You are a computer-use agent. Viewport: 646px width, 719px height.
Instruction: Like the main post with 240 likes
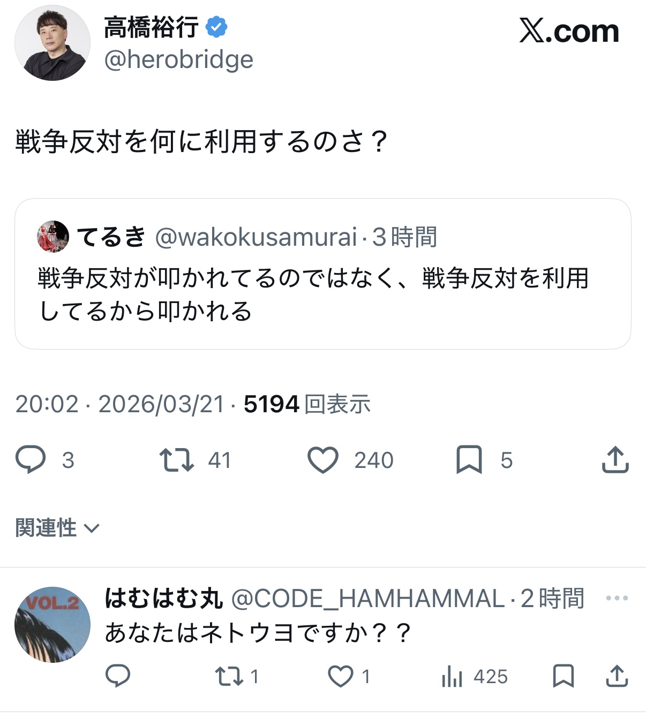[x=323, y=460]
